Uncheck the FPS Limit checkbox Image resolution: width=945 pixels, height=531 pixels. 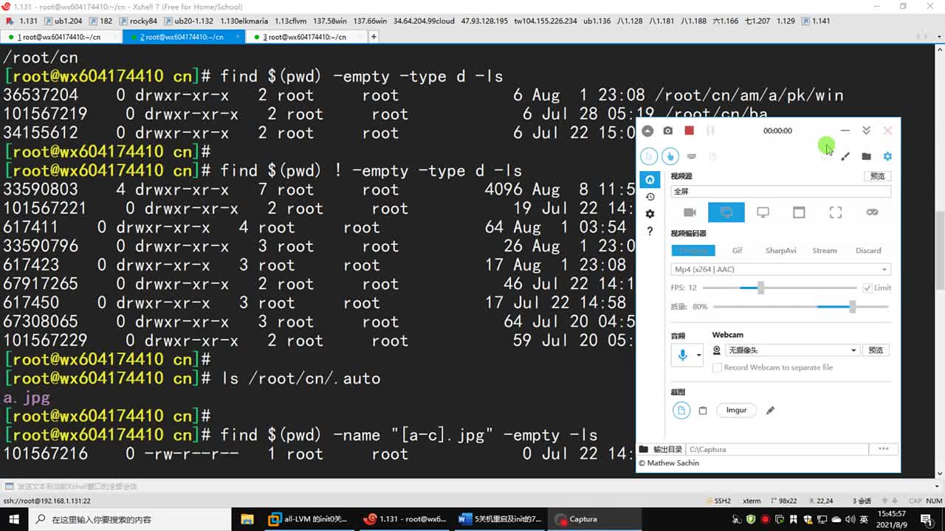click(867, 288)
